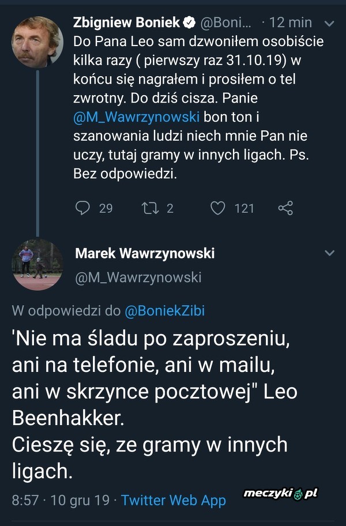The width and height of the screenshot is (346, 526).
Task: Open the @BoniekZibi reply-to link
Action: pyautogui.click(x=165, y=311)
